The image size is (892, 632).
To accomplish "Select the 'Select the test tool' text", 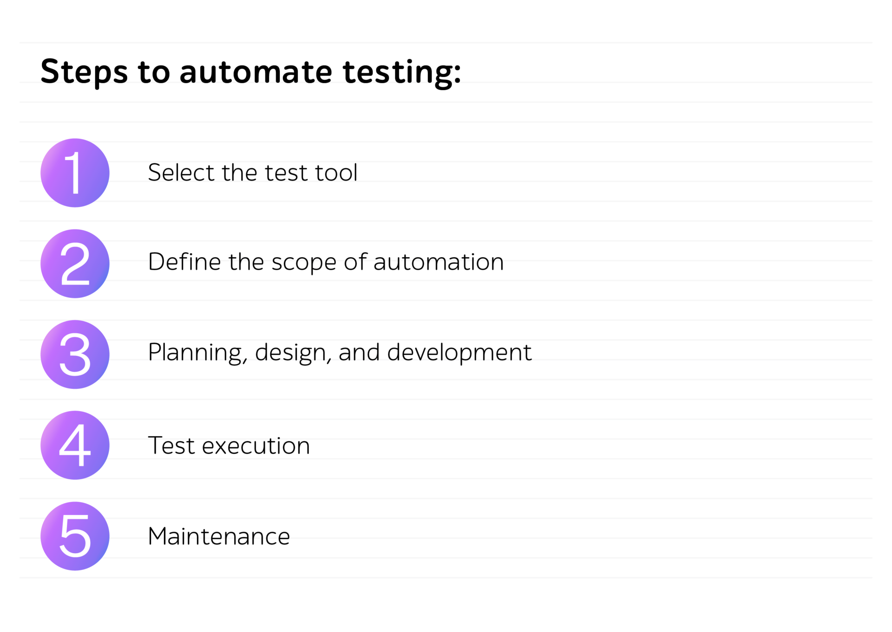I will (253, 173).
